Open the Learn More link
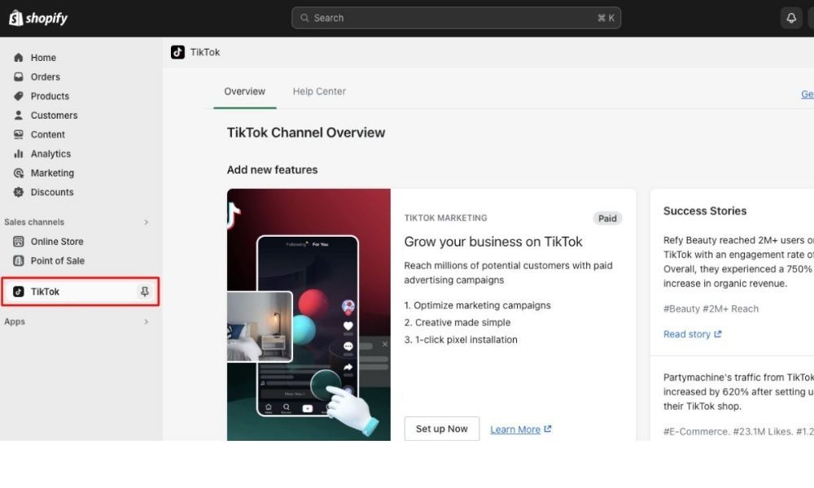Viewport: 814px width, 488px height. point(515,429)
